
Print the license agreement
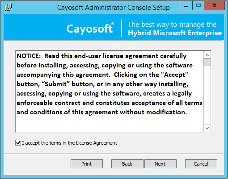(x=87, y=164)
